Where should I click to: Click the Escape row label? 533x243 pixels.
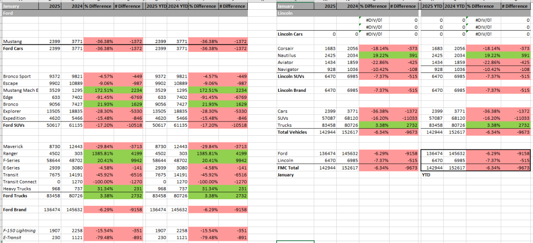[x=10, y=83]
